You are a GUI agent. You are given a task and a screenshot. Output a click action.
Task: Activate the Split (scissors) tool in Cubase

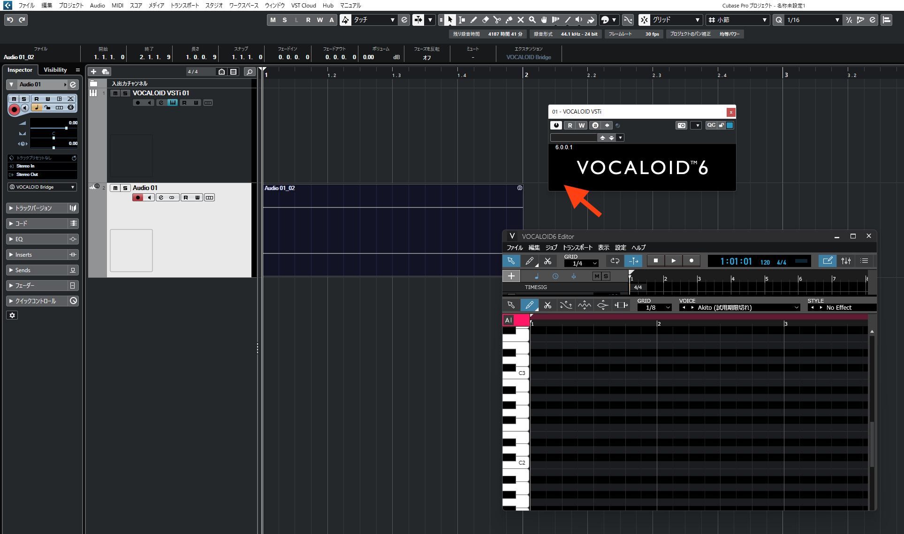[x=497, y=20]
